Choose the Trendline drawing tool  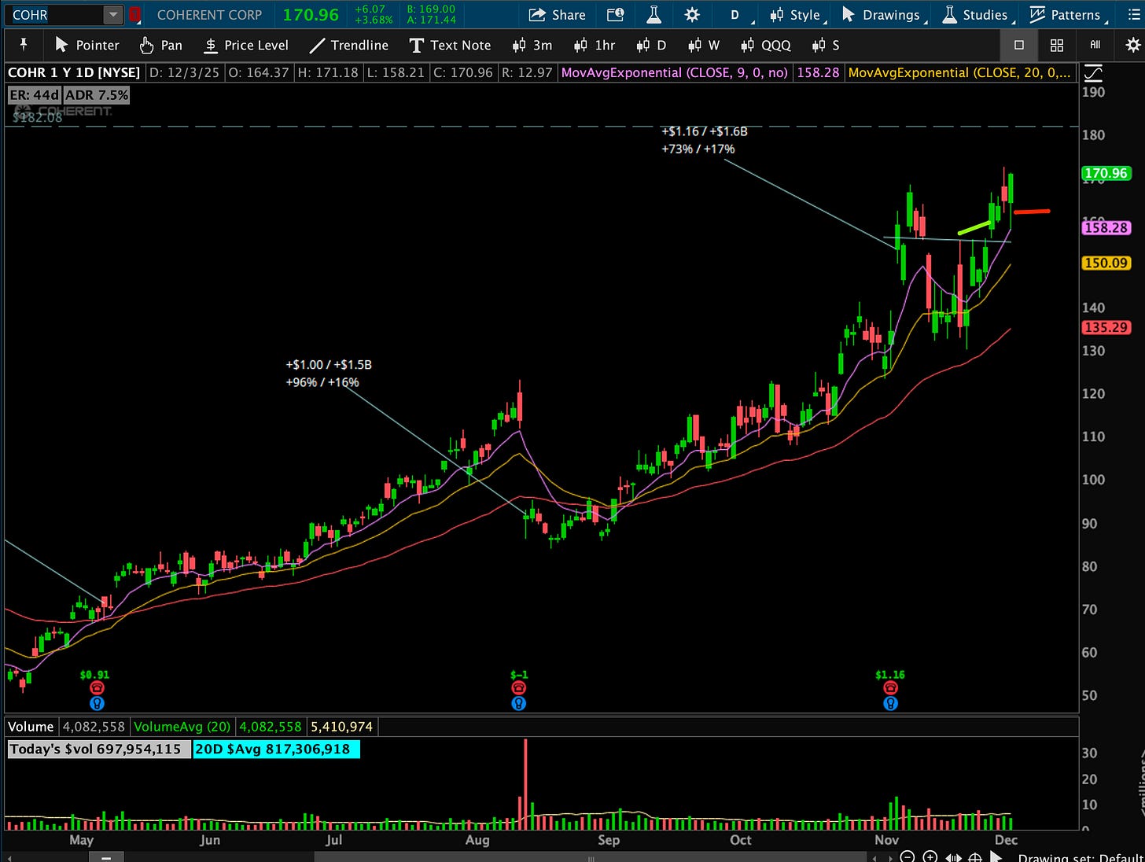pos(348,45)
